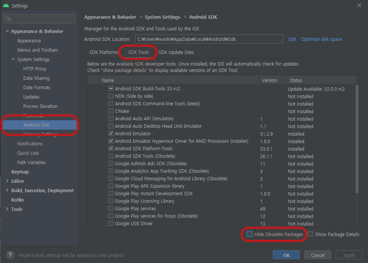Uncheck the Android Emulator checkbox

(x=111, y=133)
